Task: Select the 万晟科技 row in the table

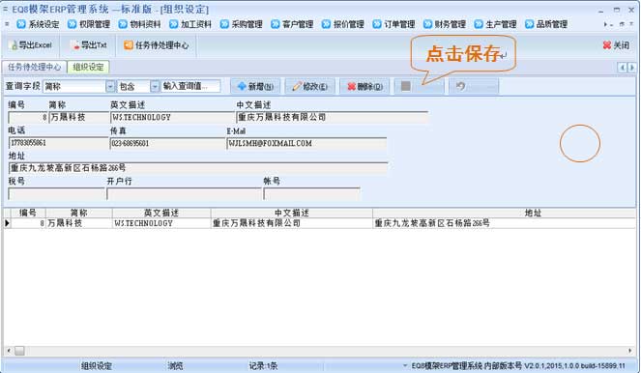Action: [x=320, y=223]
